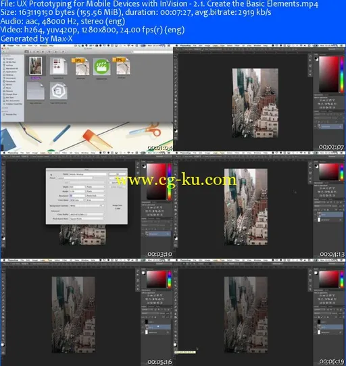Click toolbox foreground/background swatches in frame 00:02:07
346x366 pixels.
point(176,131)
